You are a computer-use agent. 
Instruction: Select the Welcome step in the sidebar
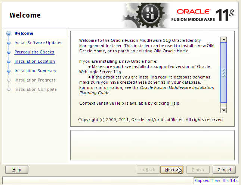click(x=24, y=33)
